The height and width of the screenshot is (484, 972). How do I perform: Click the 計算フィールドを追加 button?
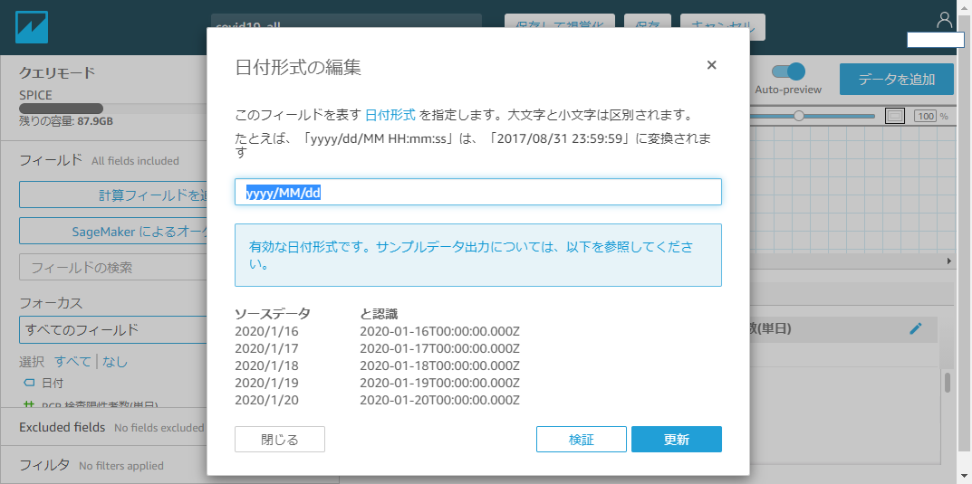coord(113,195)
